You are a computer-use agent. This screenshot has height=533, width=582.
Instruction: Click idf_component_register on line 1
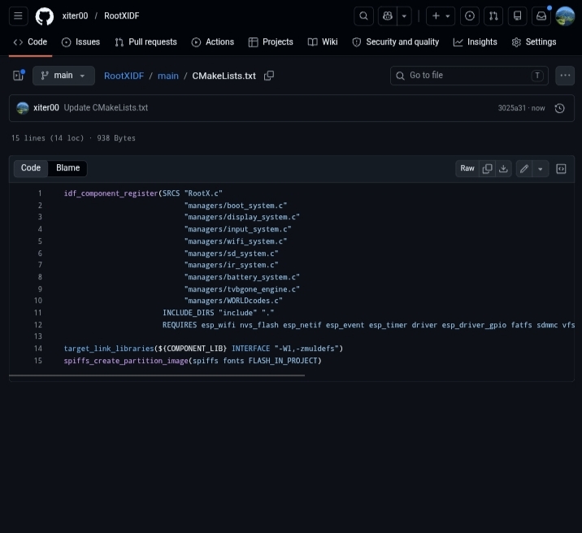(111, 193)
